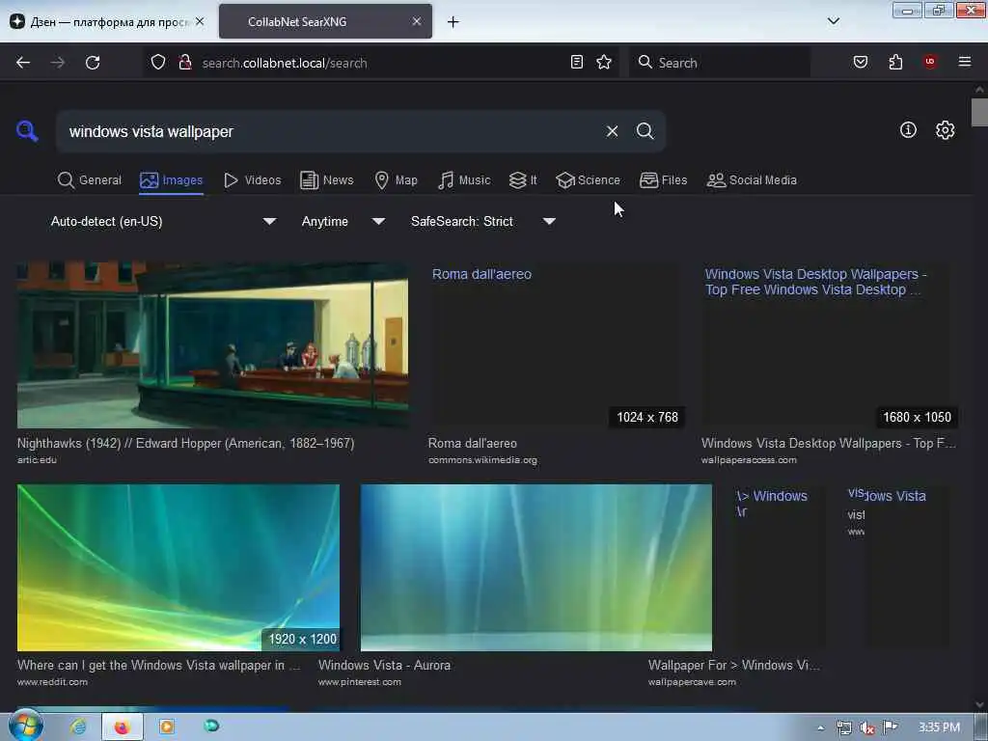The width and height of the screenshot is (988, 741).
Task: Switch to the Дзен browser tab
Action: 100,22
